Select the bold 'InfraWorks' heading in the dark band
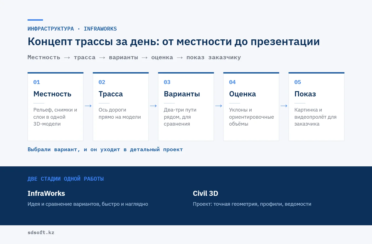The image size is (372, 244). coord(46,193)
